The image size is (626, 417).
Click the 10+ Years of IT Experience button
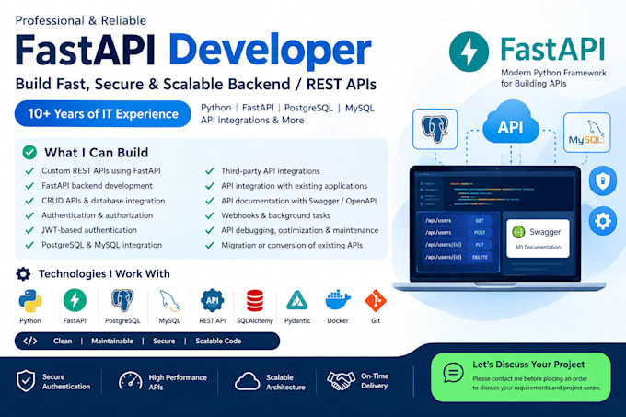102,114
